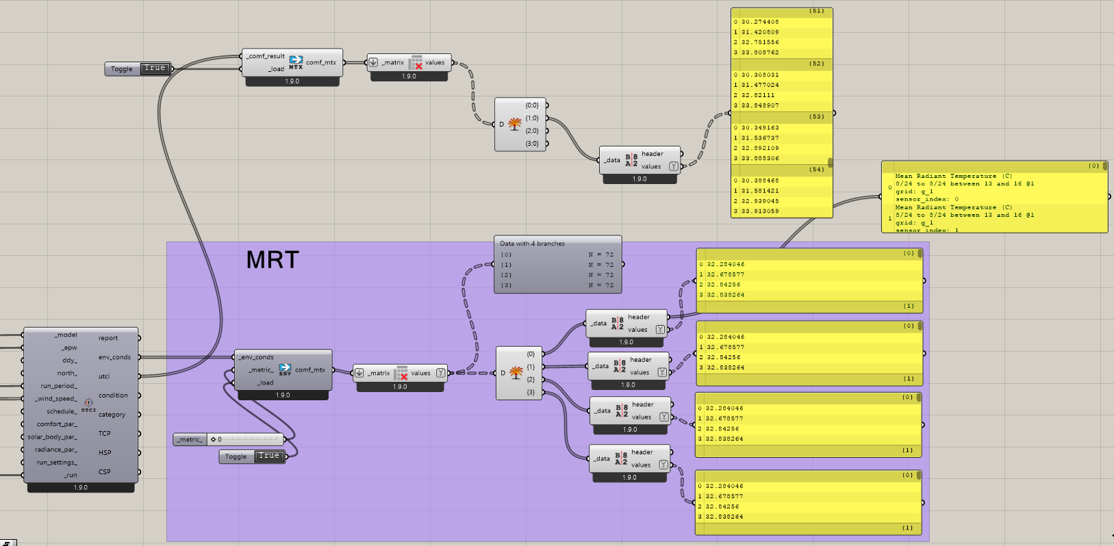Click the MTX icon on the comf_mtx component
Screen dimensions: 1114x546
[x=296, y=62]
